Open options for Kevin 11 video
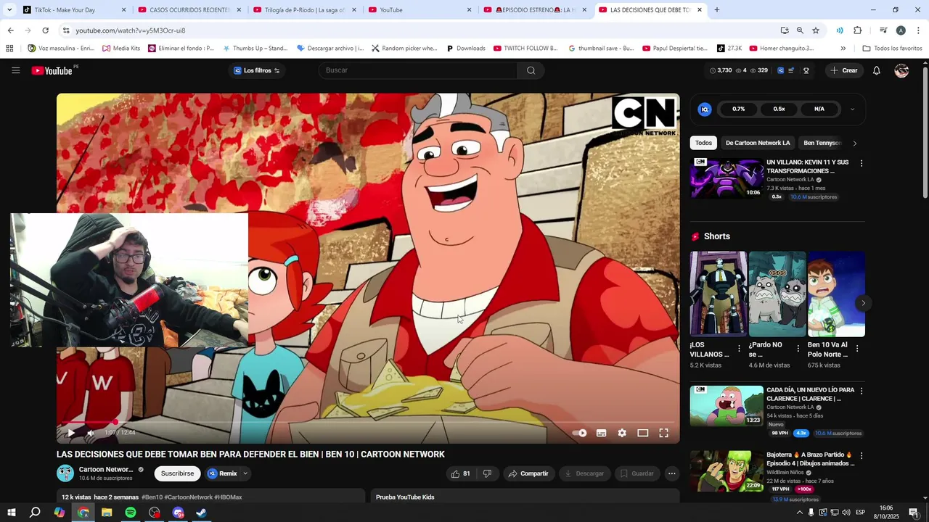Image resolution: width=929 pixels, height=522 pixels. click(862, 163)
